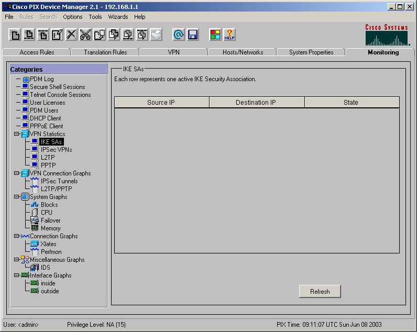
Task: Click the PDM Log icon in Categories
Action: pos(26,79)
